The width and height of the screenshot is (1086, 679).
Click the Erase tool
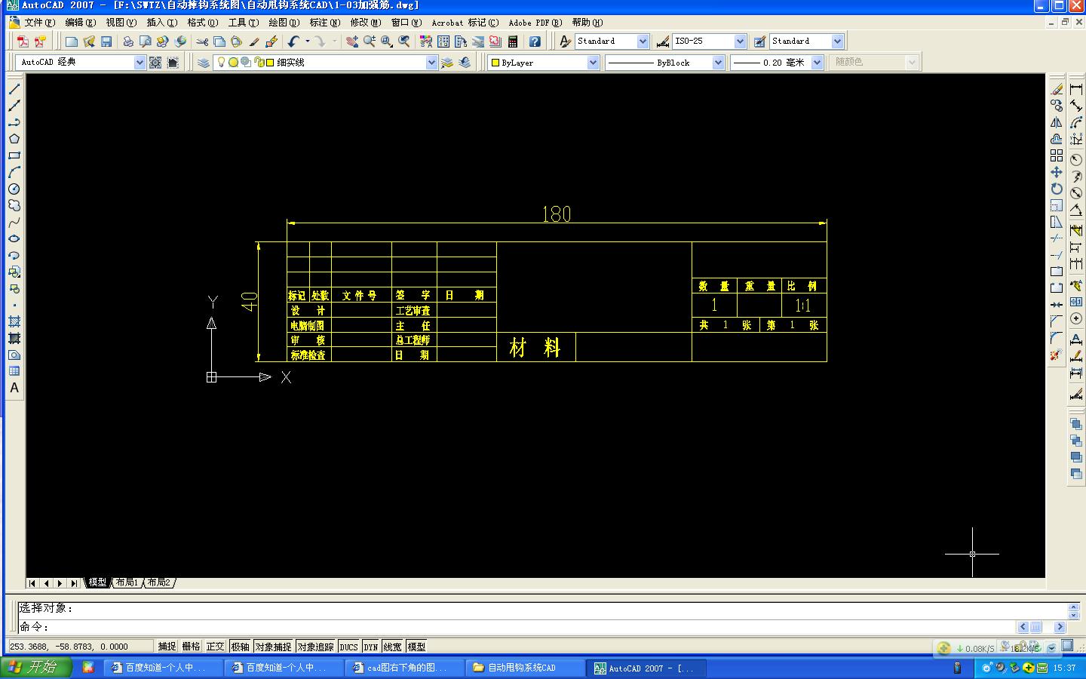[x=1057, y=89]
